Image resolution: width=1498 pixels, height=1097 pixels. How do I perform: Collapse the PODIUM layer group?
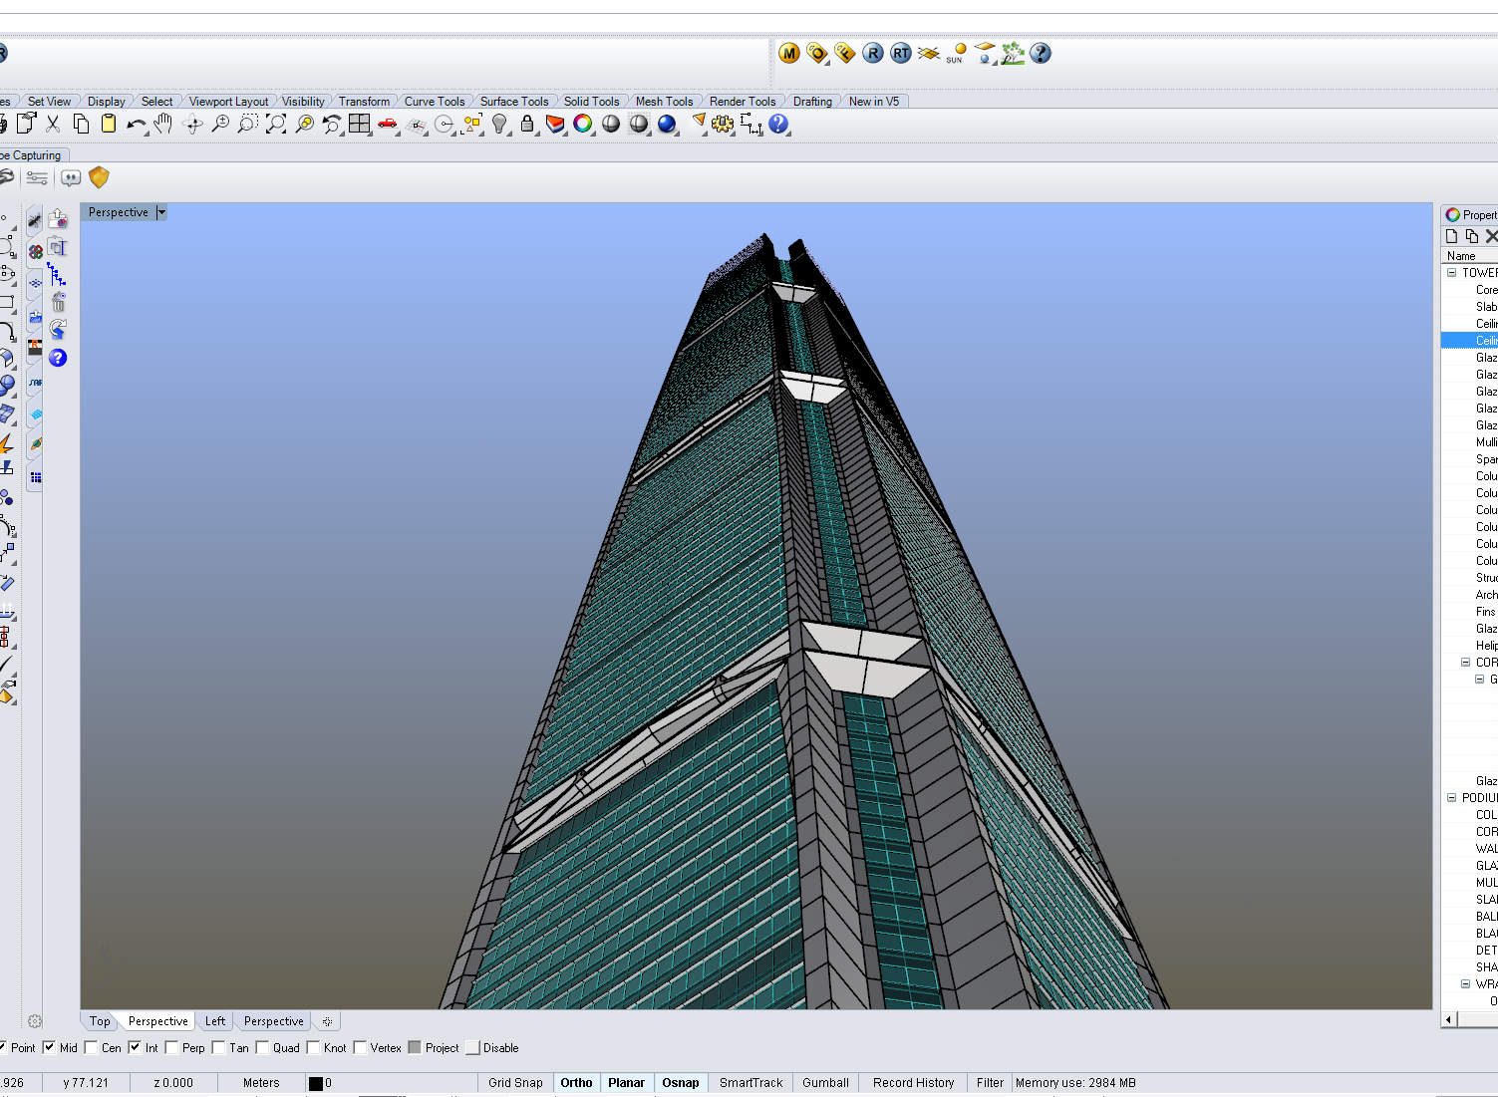pos(1452,797)
